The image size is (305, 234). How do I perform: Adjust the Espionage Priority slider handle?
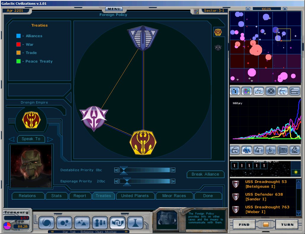pos(127,181)
